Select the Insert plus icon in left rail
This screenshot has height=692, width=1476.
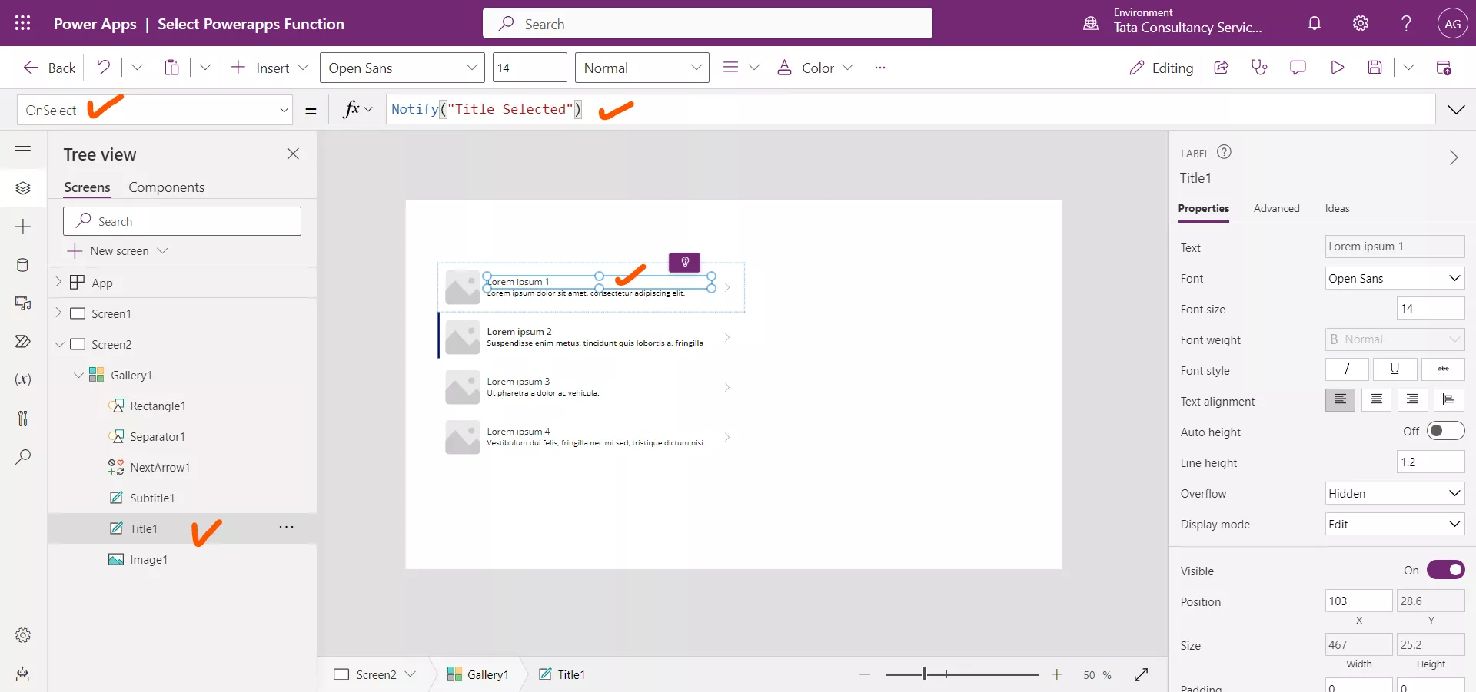(23, 227)
